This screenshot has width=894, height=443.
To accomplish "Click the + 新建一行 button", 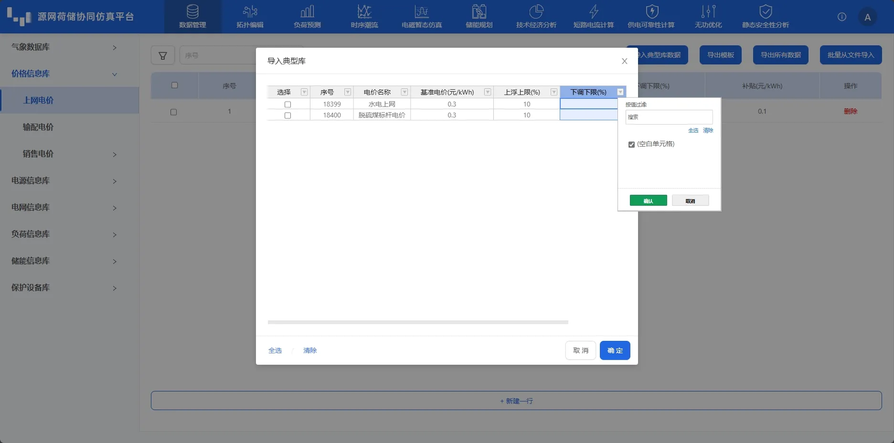I will pos(516,401).
